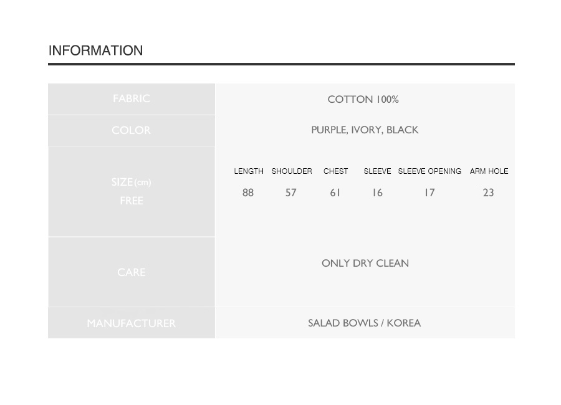Select the length value 88
Image resolution: width=561 pixels, height=405 pixels.
click(248, 193)
